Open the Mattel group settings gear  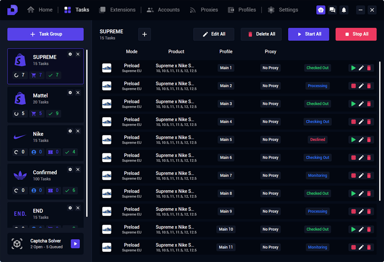coord(70,93)
